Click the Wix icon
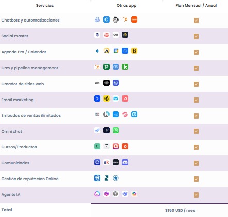Viewport: 228px width, 217px height. pyautogui.click(x=97, y=83)
